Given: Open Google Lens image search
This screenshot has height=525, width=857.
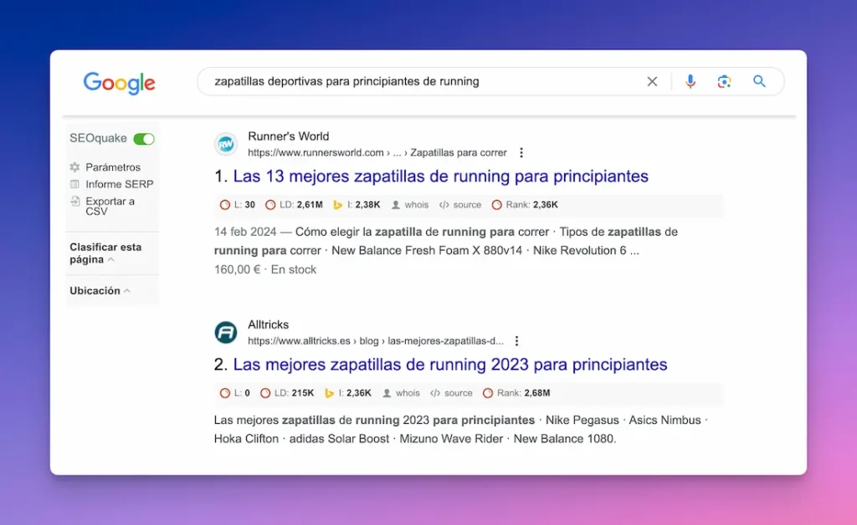Looking at the screenshot, I should pos(724,82).
